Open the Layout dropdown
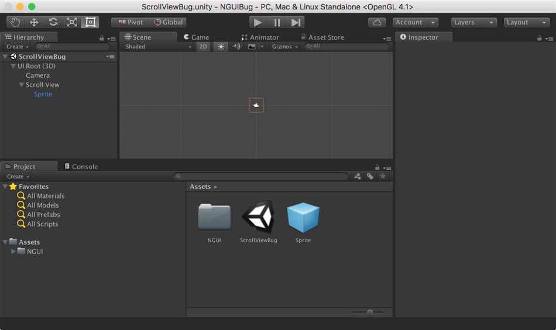Screen dimensions: 556x330 pyautogui.click(x=527, y=22)
